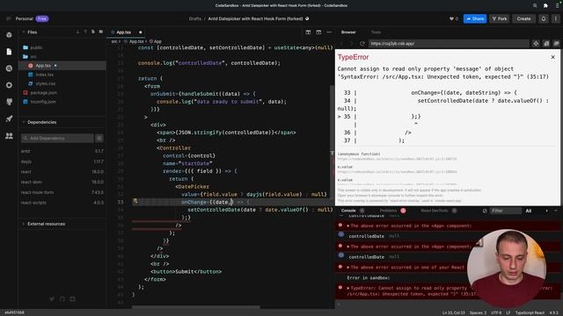Open App.tsx in the file tree
Image resolution: width=563 pixels, height=316 pixels.
pyautogui.click(x=43, y=66)
